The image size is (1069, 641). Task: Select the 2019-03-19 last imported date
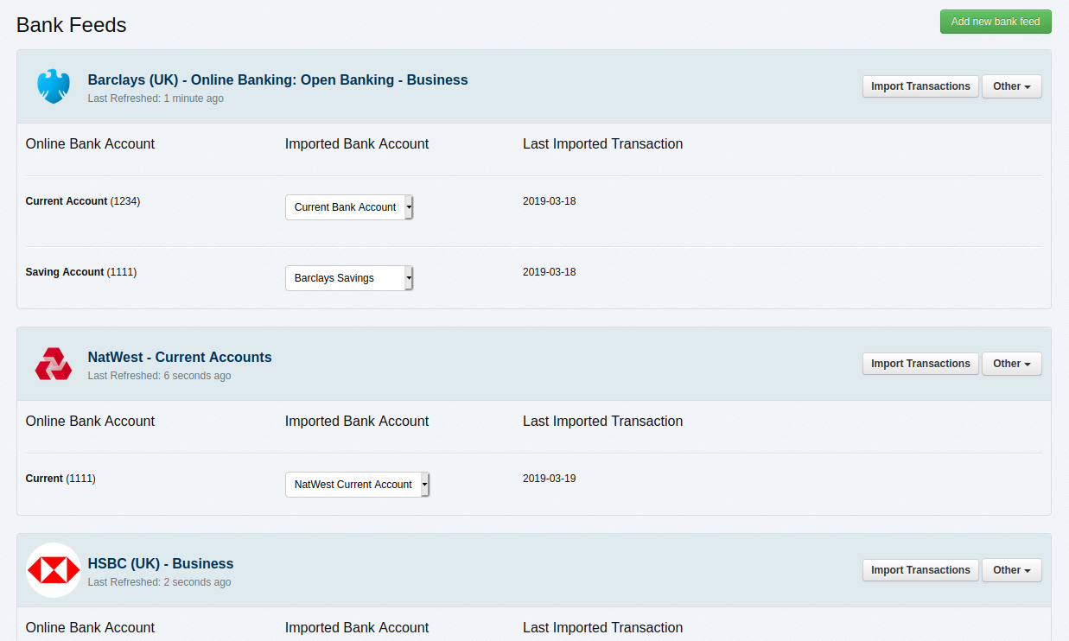click(x=550, y=479)
